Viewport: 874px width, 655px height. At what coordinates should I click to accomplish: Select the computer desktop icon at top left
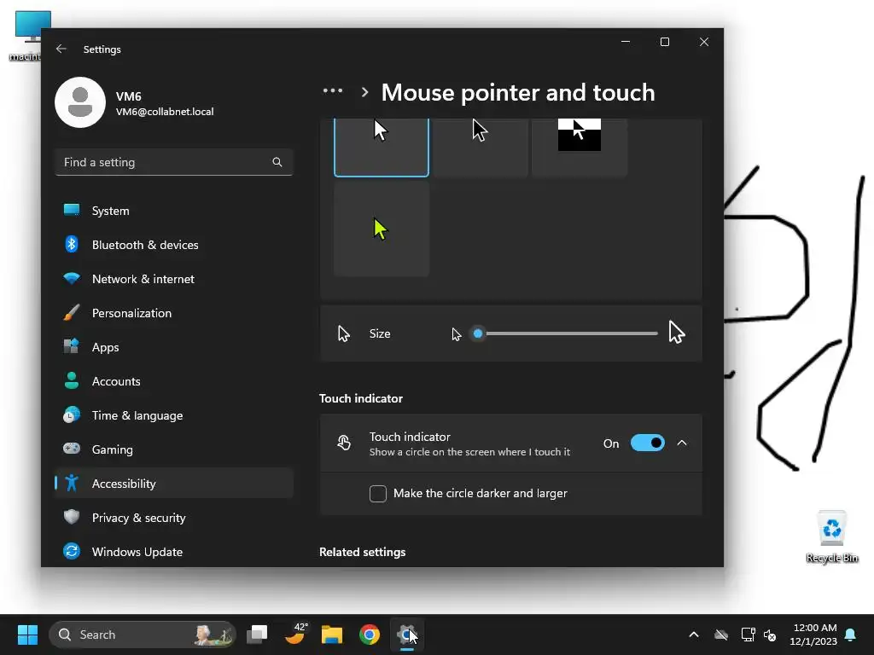pyautogui.click(x=28, y=36)
